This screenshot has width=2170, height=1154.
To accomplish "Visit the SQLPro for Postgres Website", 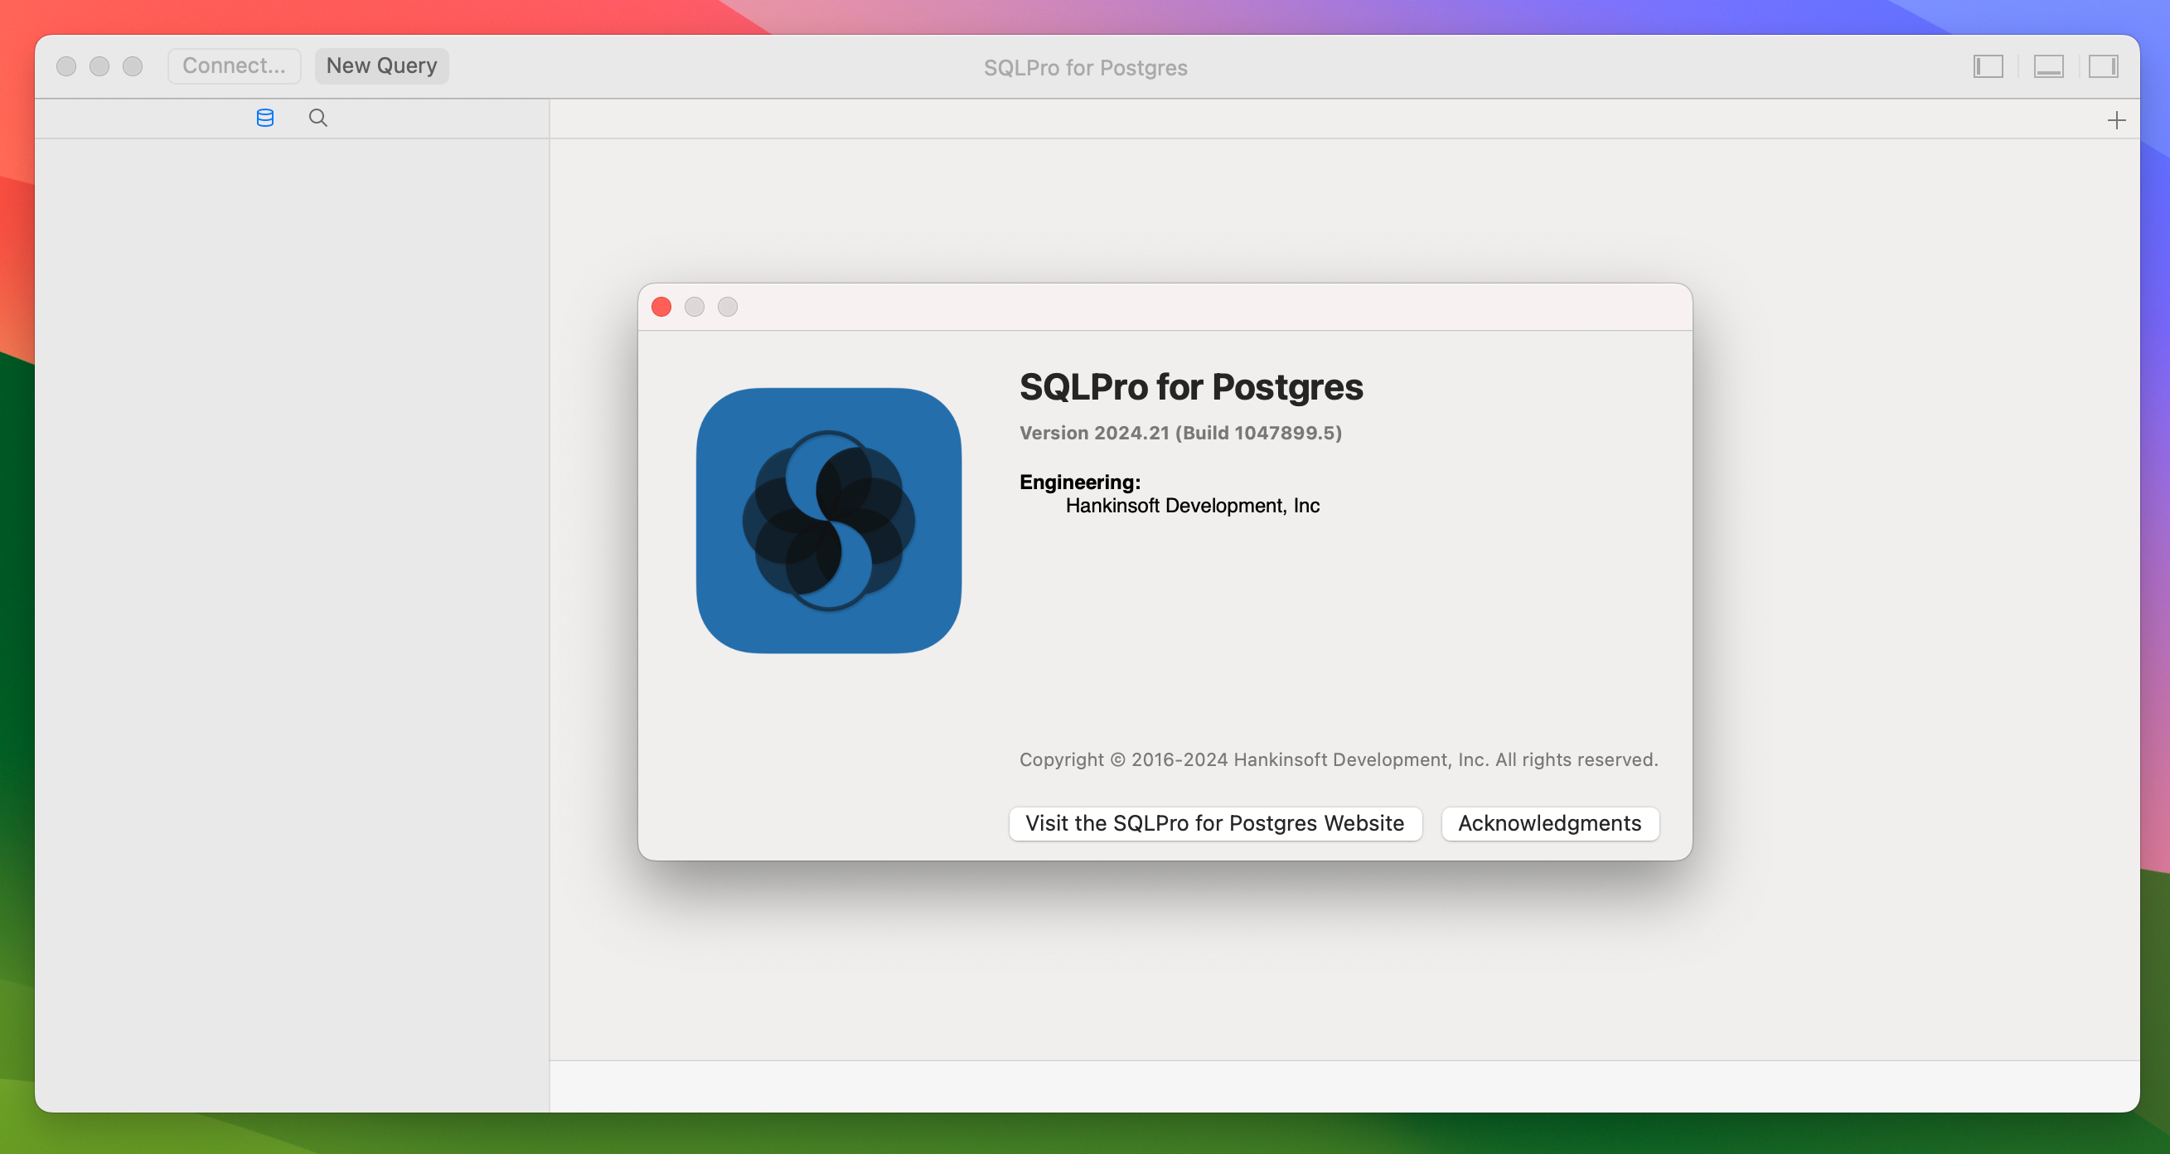I will (1214, 822).
